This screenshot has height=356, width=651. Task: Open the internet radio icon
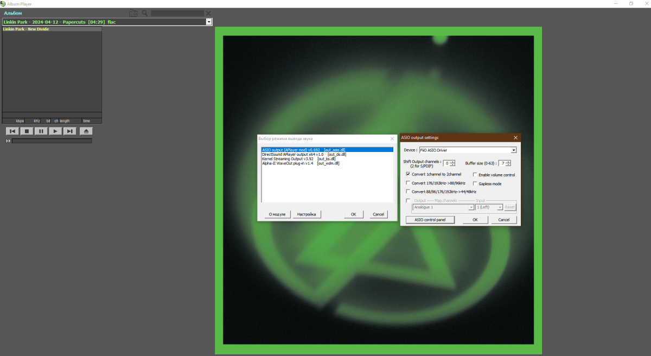coord(133,13)
